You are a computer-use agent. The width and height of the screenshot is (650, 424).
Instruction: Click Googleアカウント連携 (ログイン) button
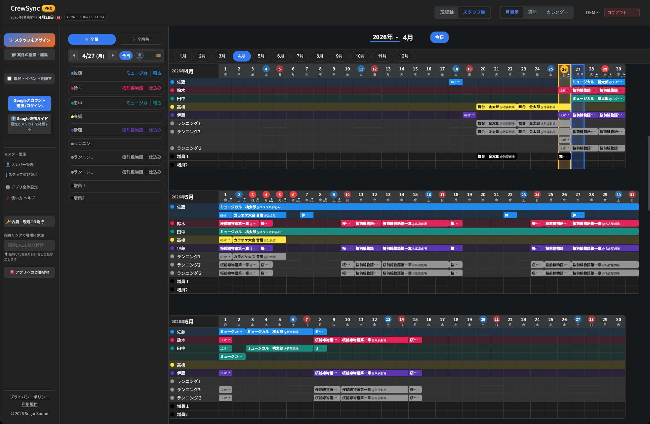[x=29, y=103]
